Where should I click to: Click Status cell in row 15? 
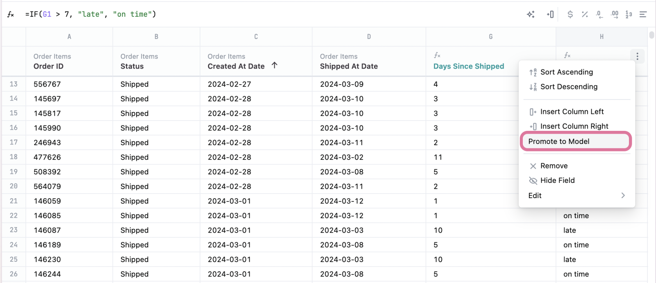pyautogui.click(x=156, y=113)
